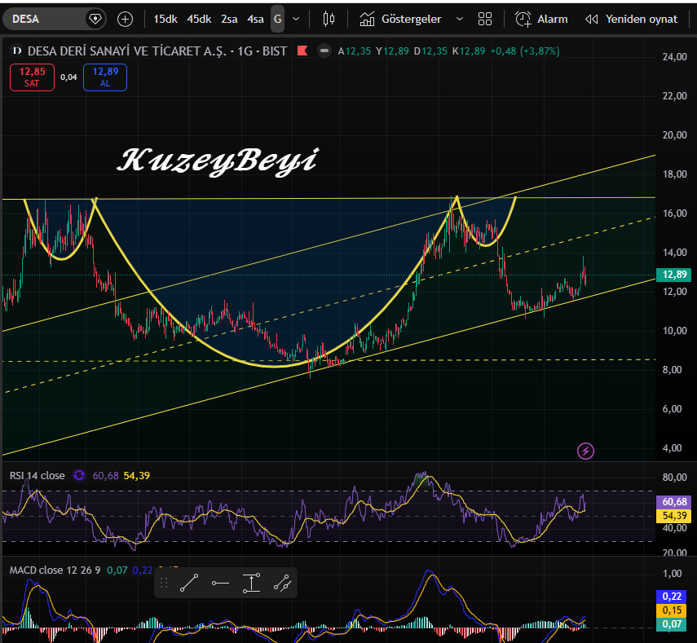The height and width of the screenshot is (643, 697).
Task: Click the MACD 0,07 histogram legend value
Action: pos(117,570)
